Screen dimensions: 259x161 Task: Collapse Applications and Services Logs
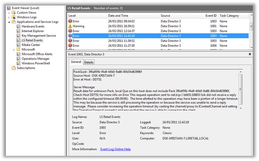[10, 22]
